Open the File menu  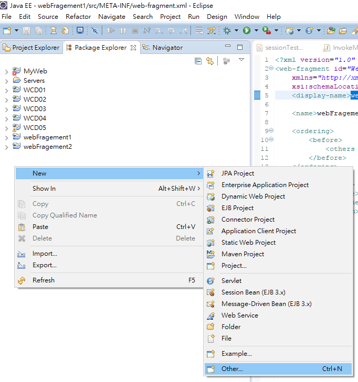click(x=7, y=17)
